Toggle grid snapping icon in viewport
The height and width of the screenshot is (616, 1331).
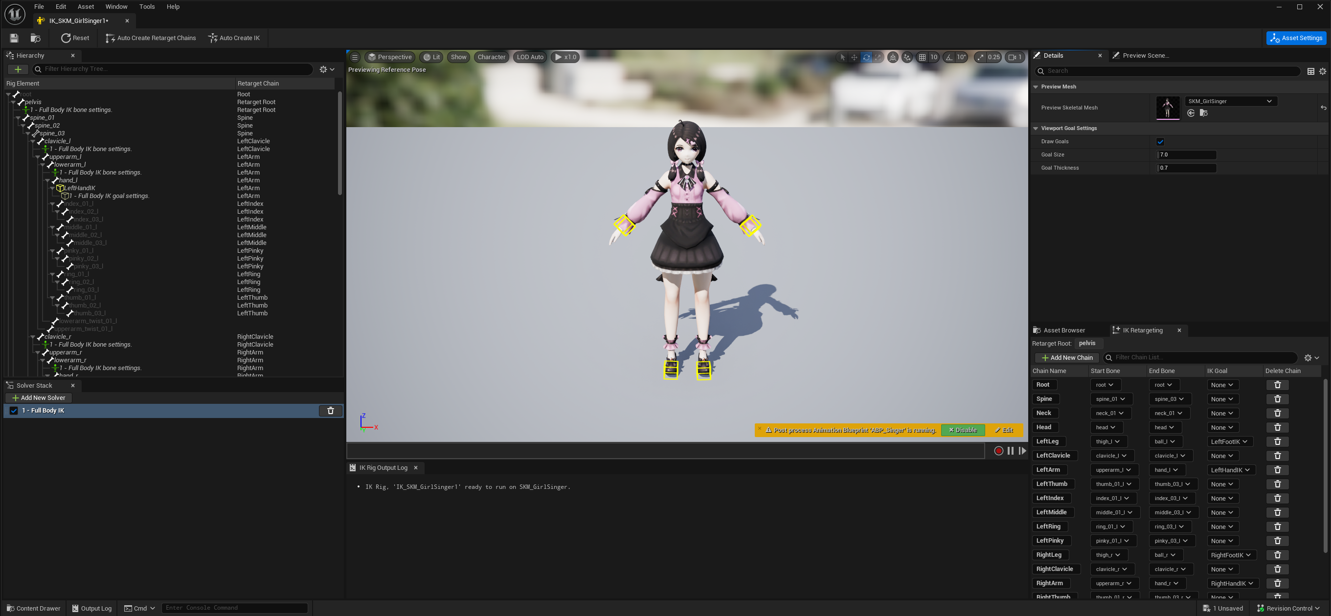click(922, 57)
